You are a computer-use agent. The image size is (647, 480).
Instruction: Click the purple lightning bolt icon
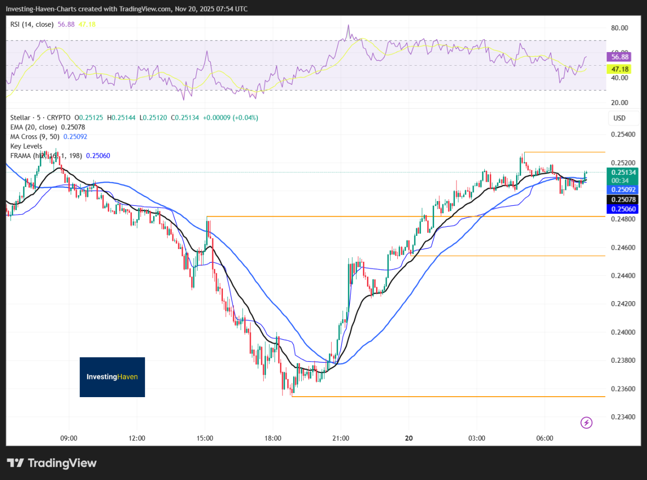(x=586, y=422)
